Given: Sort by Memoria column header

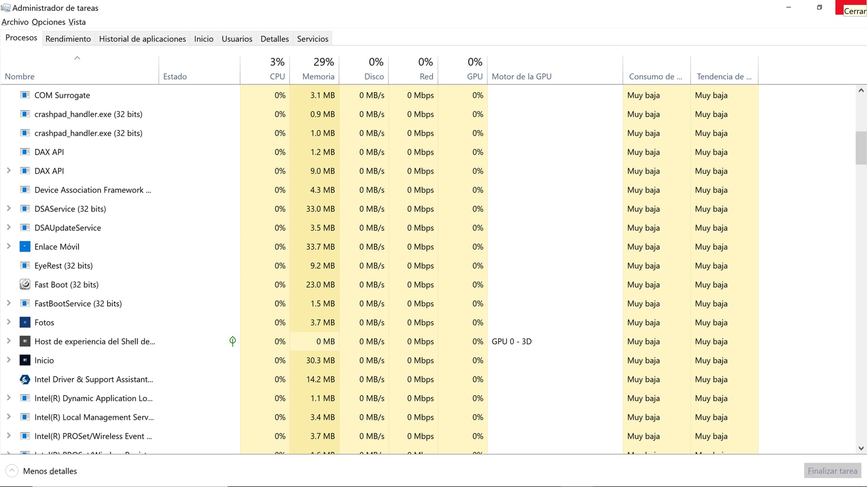Looking at the screenshot, I should (314, 70).
